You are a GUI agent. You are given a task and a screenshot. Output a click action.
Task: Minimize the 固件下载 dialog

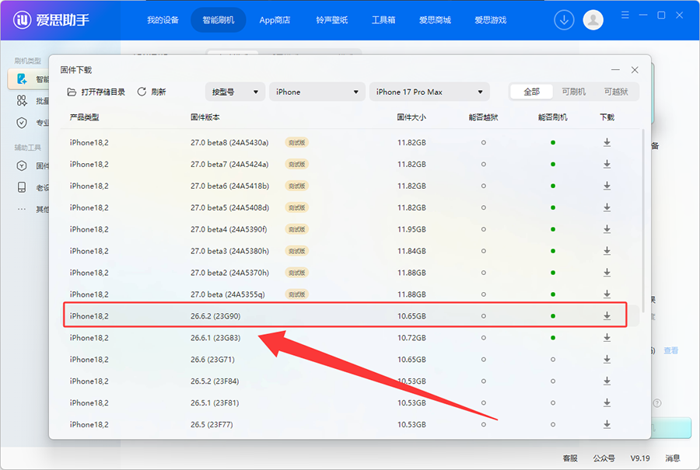click(615, 70)
